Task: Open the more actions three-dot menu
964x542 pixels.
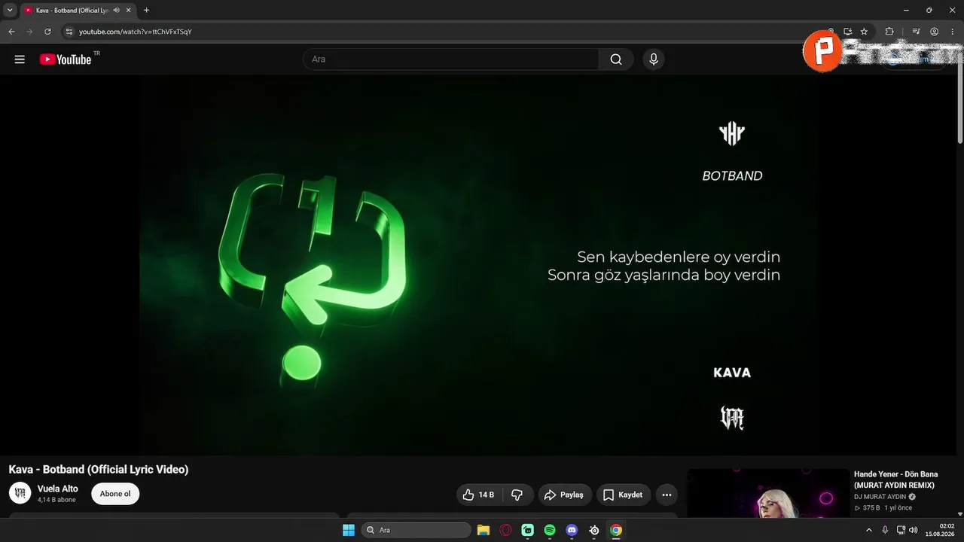Action: click(x=667, y=495)
